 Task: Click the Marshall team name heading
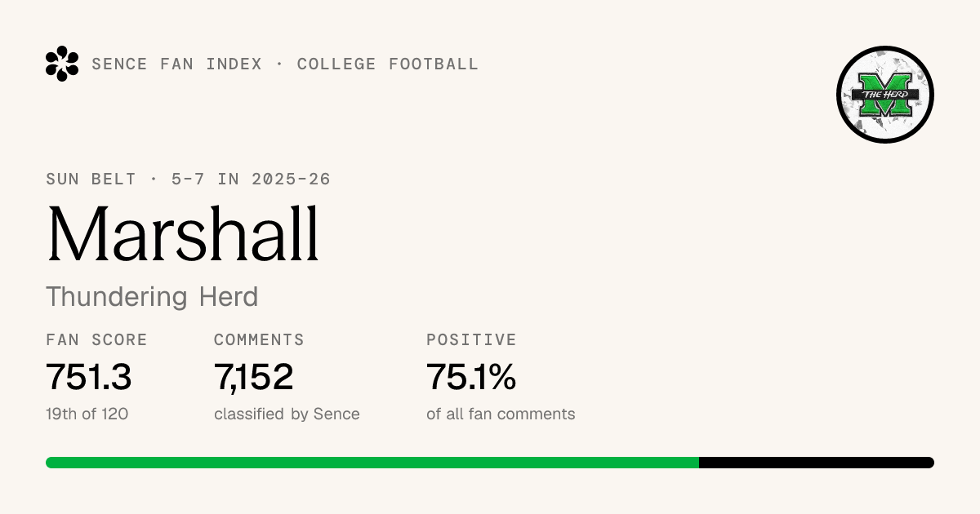point(183,233)
